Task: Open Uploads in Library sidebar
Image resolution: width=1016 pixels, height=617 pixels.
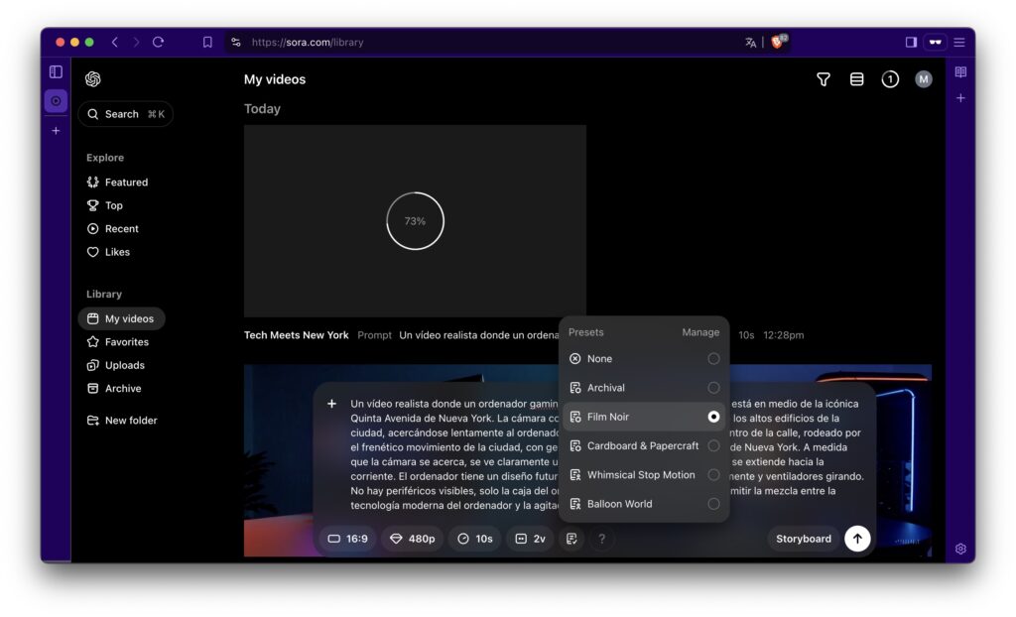Action: [116, 365]
